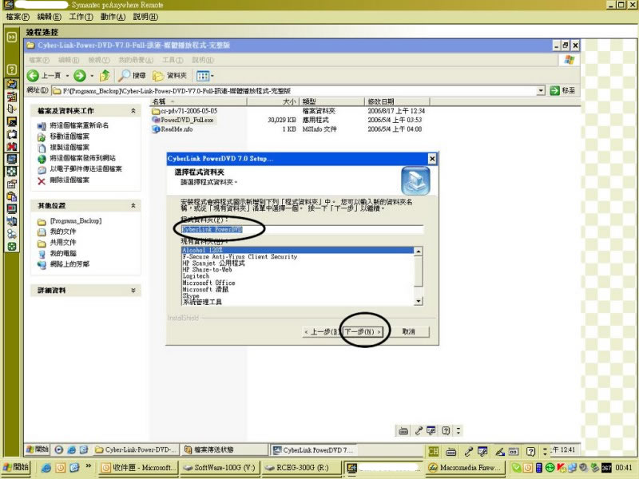Click 移動這個檔案 link
The image size is (639, 479).
(x=69, y=137)
